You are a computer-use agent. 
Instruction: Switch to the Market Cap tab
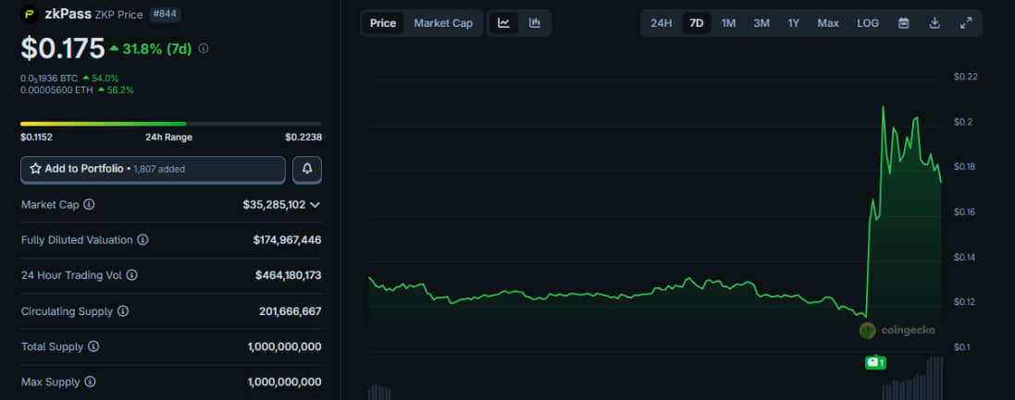pyautogui.click(x=442, y=23)
